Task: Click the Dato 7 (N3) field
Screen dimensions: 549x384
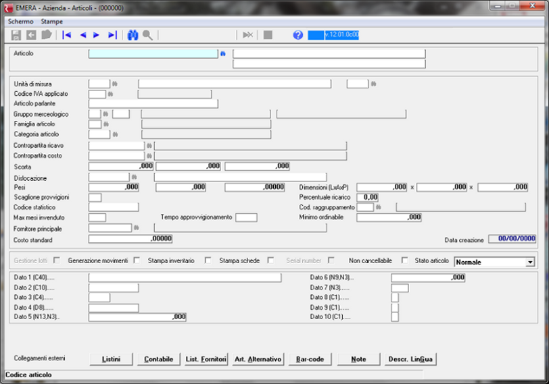Action: [400, 288]
